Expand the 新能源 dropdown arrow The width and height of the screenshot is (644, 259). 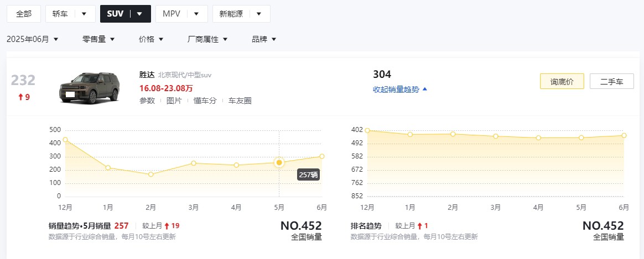click(x=259, y=14)
